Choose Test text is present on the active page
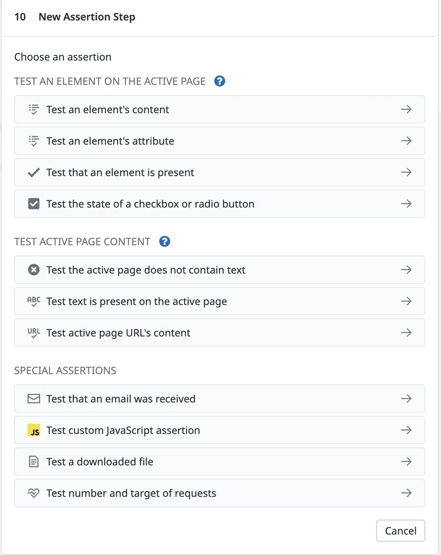This screenshot has width=441, height=555. [136, 301]
